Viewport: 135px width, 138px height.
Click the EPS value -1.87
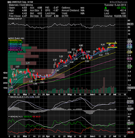coord(56,11)
